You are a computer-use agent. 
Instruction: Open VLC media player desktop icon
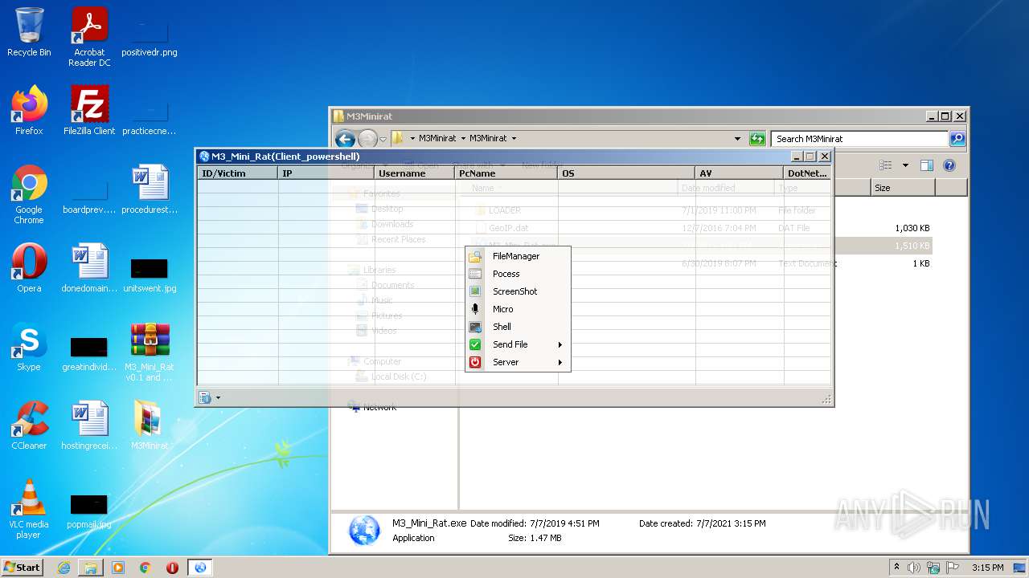pos(29,510)
